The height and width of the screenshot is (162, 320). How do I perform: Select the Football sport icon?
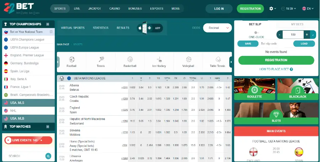coord(71,59)
